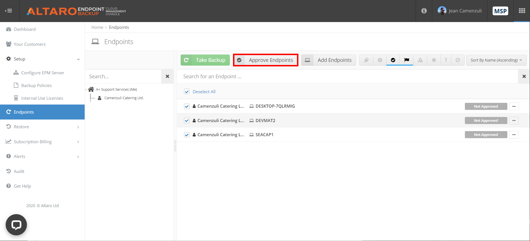Viewport: 530px width, 241px height.
Task: Click Home breadcrumb link
Action: click(x=97, y=27)
